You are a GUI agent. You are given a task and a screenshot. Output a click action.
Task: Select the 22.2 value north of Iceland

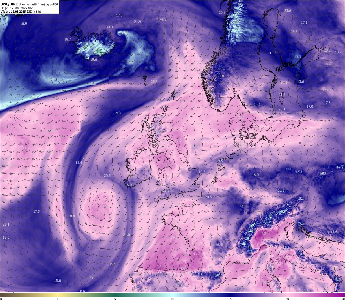tap(110, 26)
